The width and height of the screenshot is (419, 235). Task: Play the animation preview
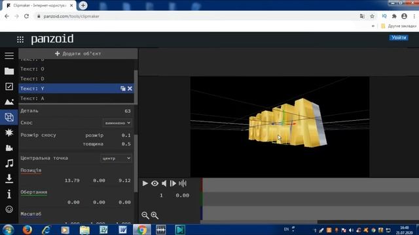[145, 183]
